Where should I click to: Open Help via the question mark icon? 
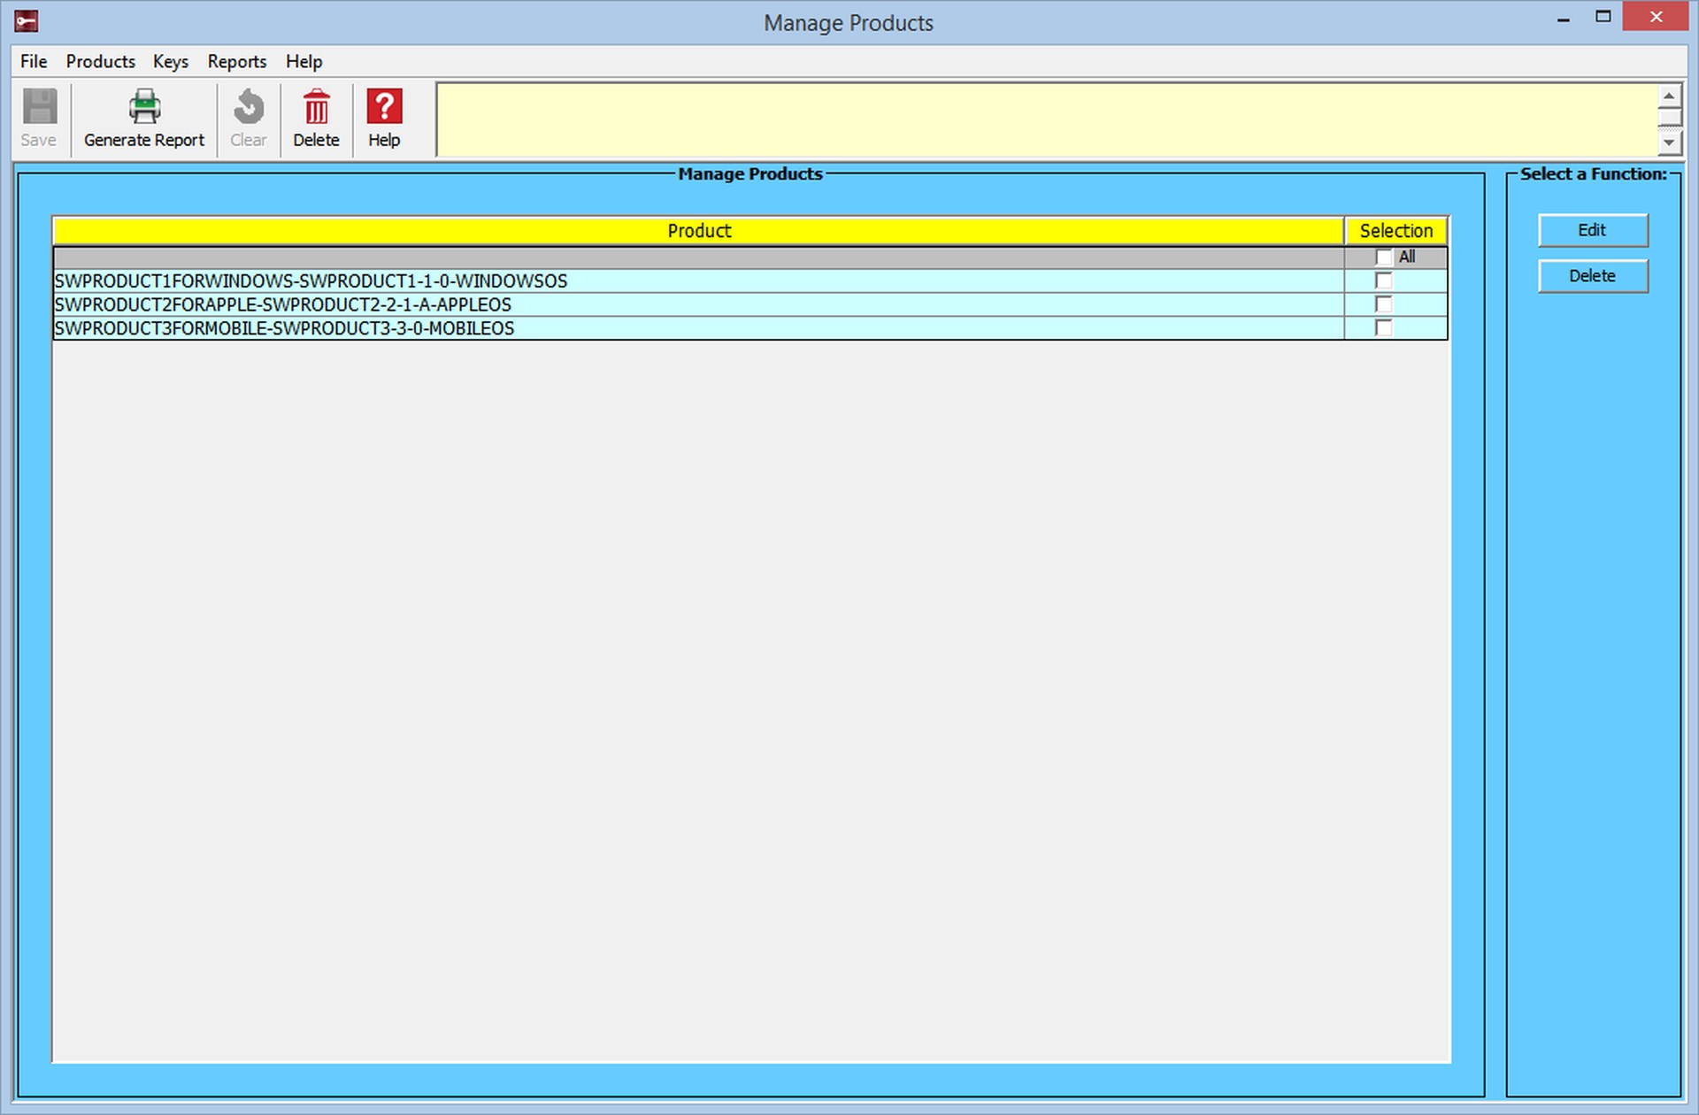point(384,107)
